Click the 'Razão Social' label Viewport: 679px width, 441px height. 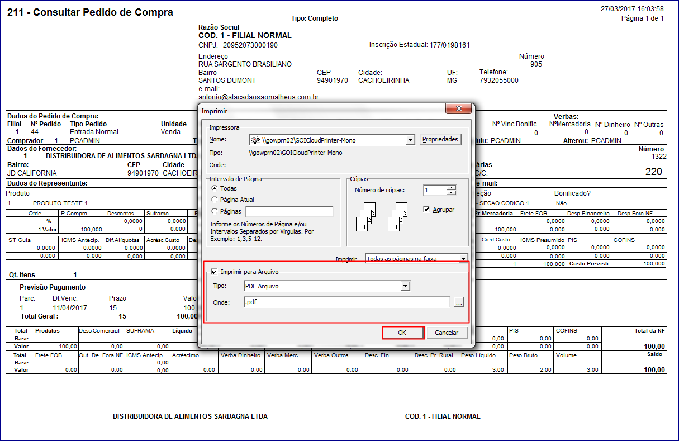click(219, 27)
